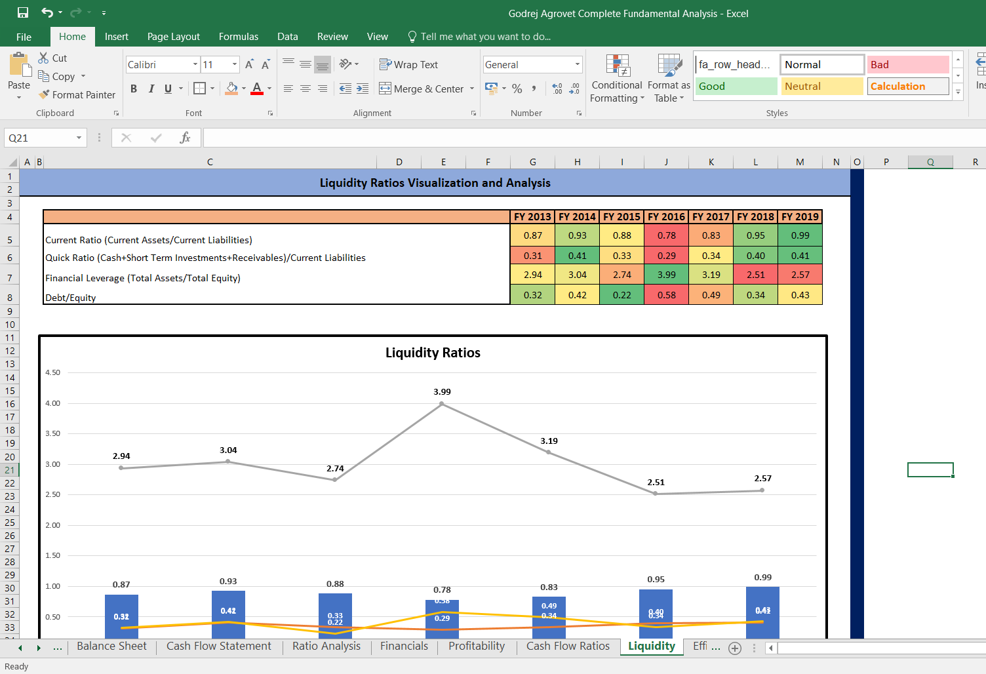The image size is (986, 674).
Task: Switch to the Page Layout tab
Action: point(174,37)
